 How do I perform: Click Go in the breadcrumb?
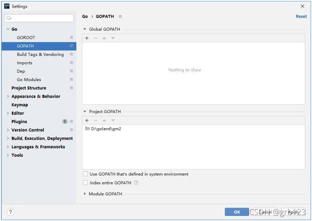point(85,16)
